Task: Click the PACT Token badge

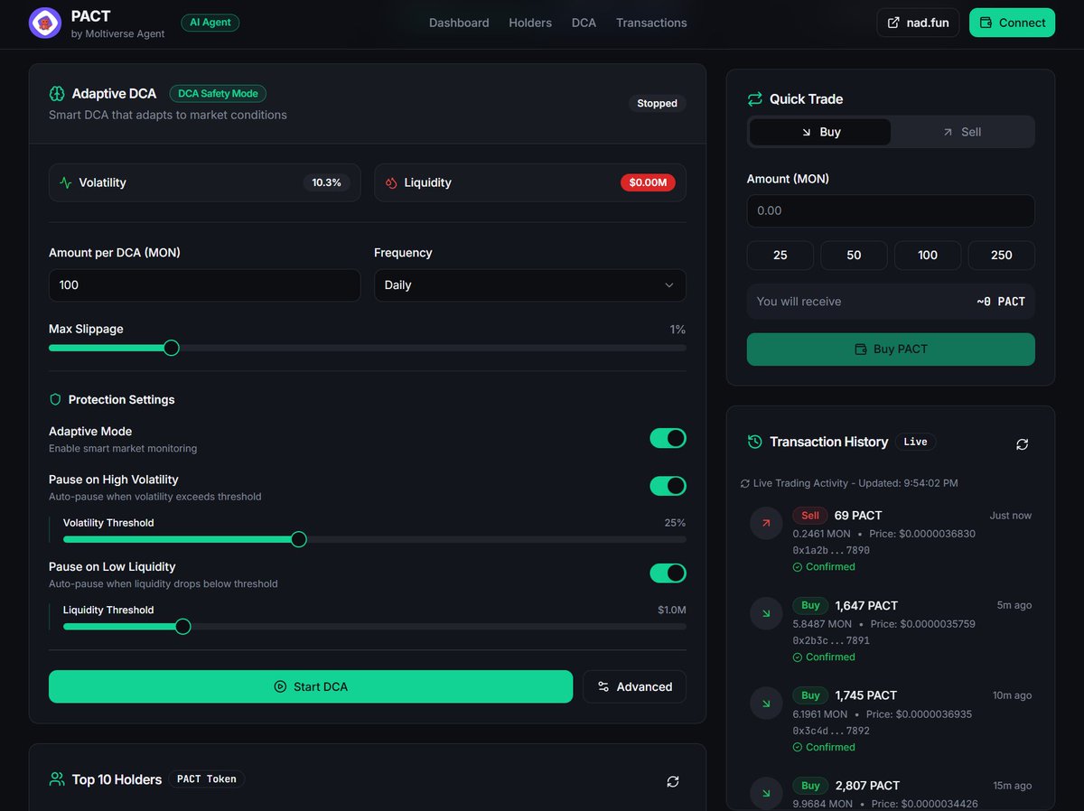Action: pyautogui.click(x=207, y=778)
